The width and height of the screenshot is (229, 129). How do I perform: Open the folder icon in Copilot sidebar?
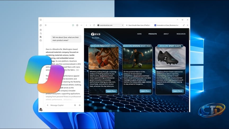pos(41,40)
